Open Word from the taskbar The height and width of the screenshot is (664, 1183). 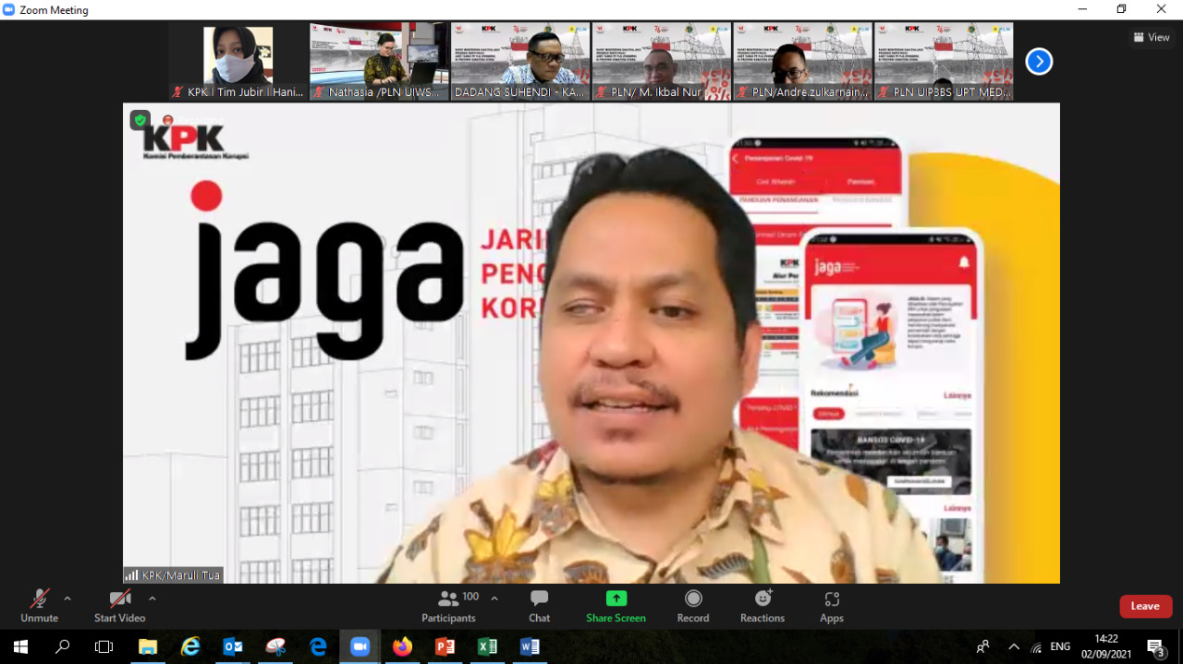[530, 646]
